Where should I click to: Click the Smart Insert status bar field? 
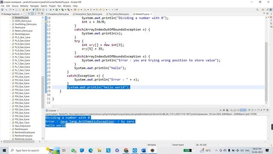pos(178,145)
